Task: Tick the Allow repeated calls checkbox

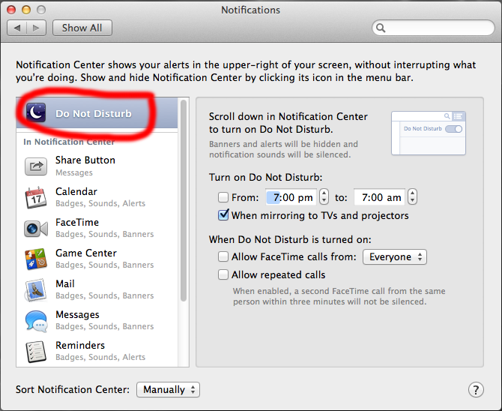Action: coord(223,275)
